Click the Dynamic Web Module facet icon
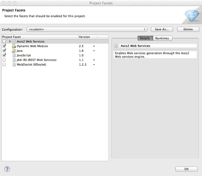The height and width of the screenshot is (176, 202). (14, 46)
